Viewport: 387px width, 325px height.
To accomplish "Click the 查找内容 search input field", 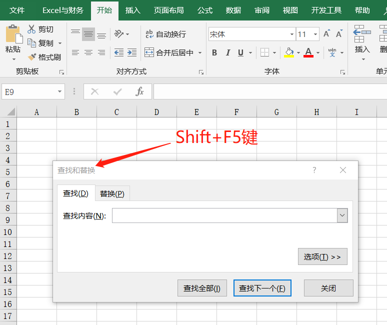I will tap(224, 215).
